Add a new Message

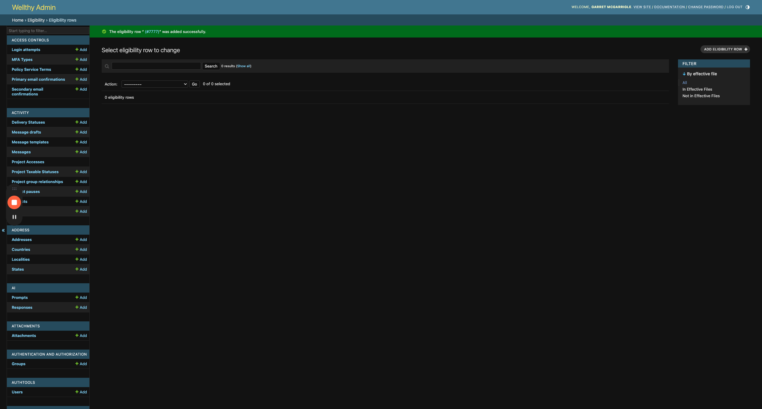coord(81,152)
